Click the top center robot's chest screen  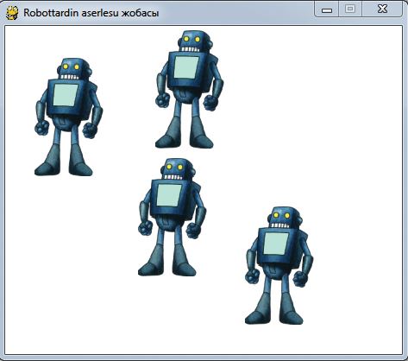(x=186, y=67)
